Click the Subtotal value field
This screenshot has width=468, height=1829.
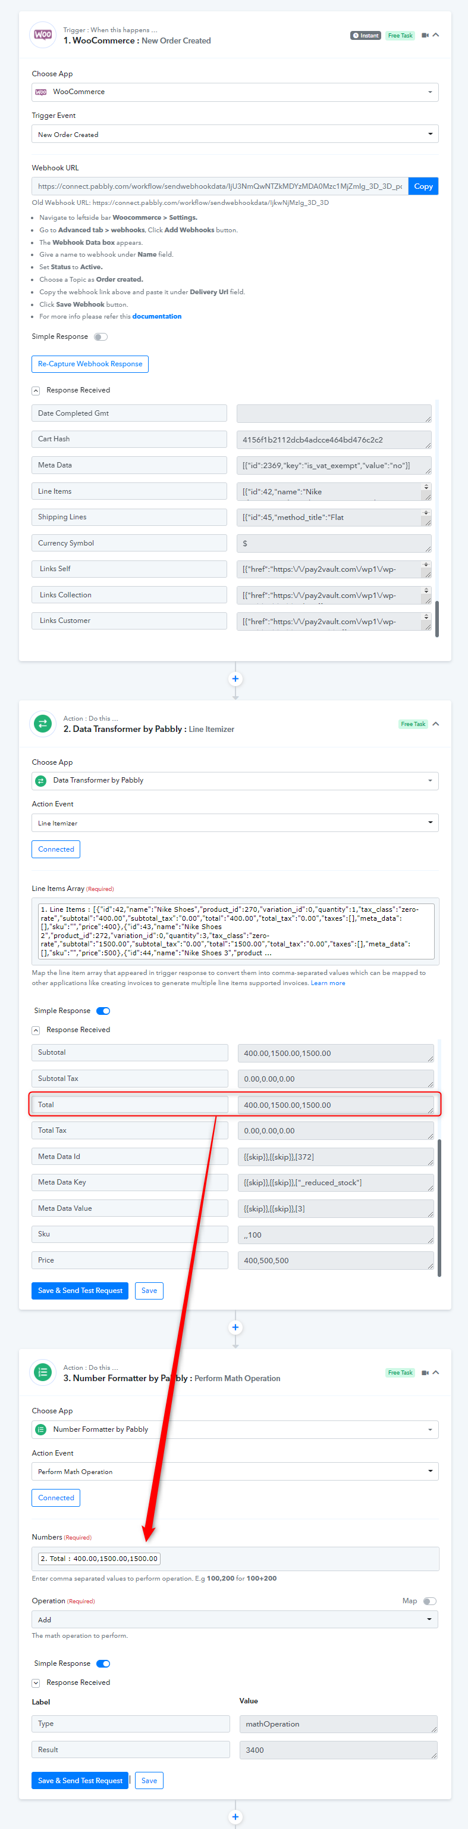click(335, 1053)
